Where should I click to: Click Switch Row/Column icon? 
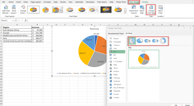point(134,7)
